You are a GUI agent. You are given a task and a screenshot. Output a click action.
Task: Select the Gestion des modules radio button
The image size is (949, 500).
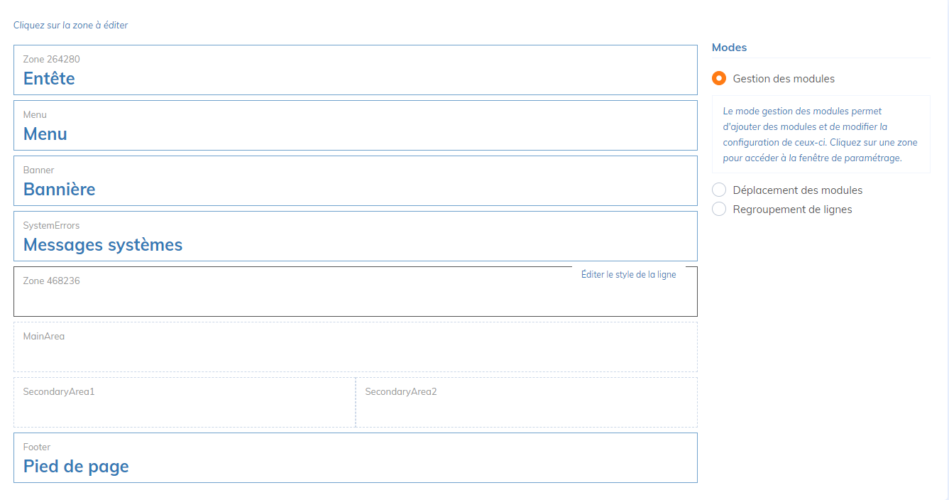pyautogui.click(x=719, y=78)
